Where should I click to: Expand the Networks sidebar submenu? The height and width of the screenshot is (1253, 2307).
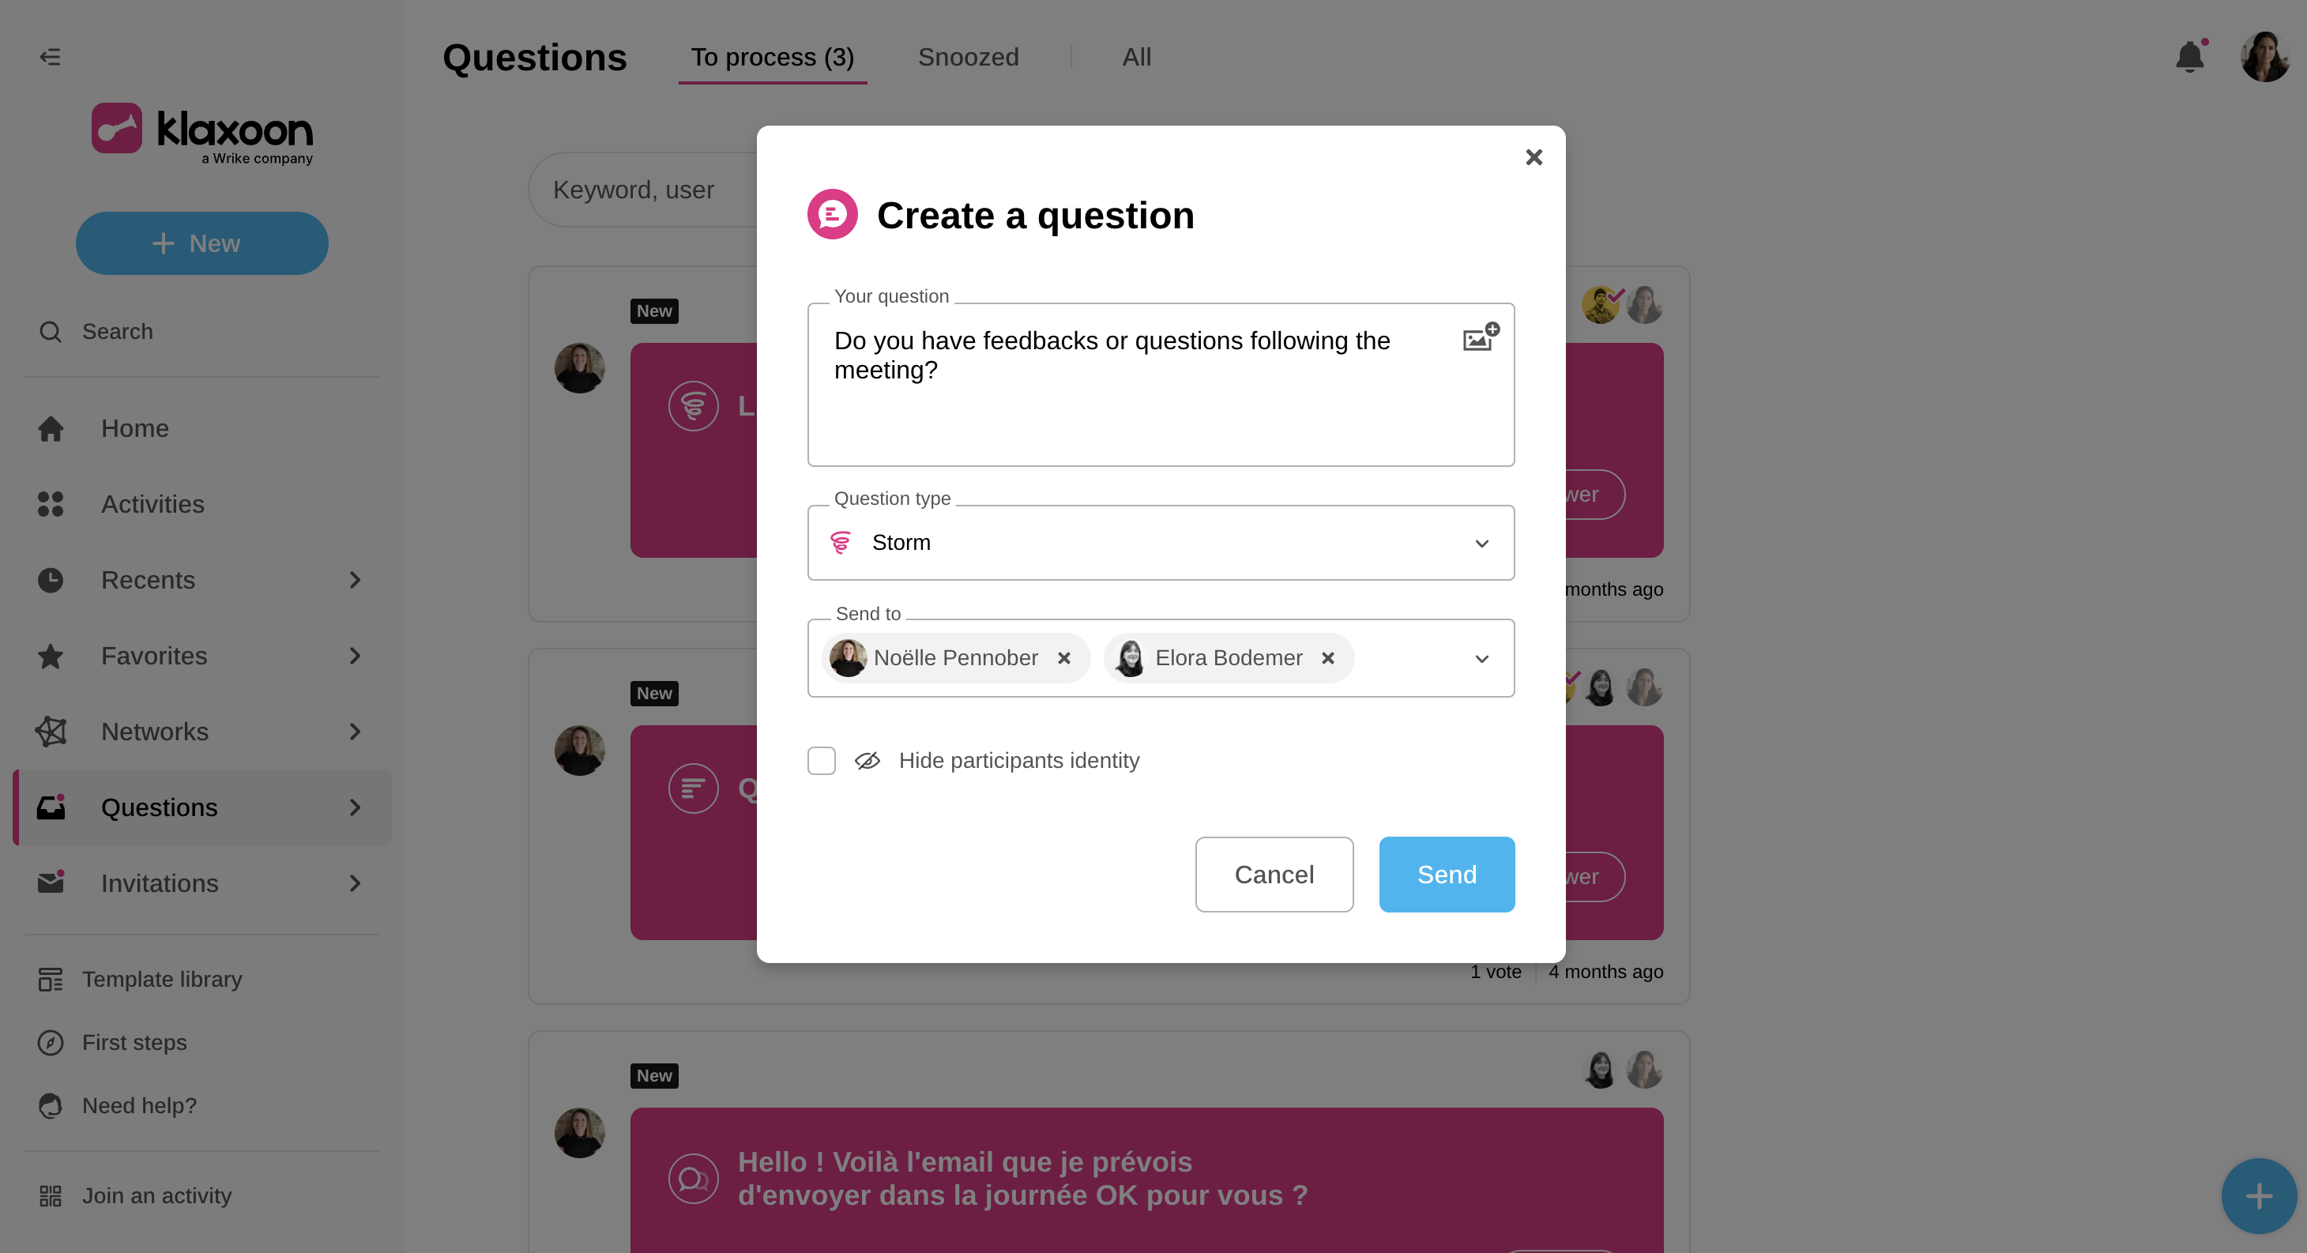355,732
